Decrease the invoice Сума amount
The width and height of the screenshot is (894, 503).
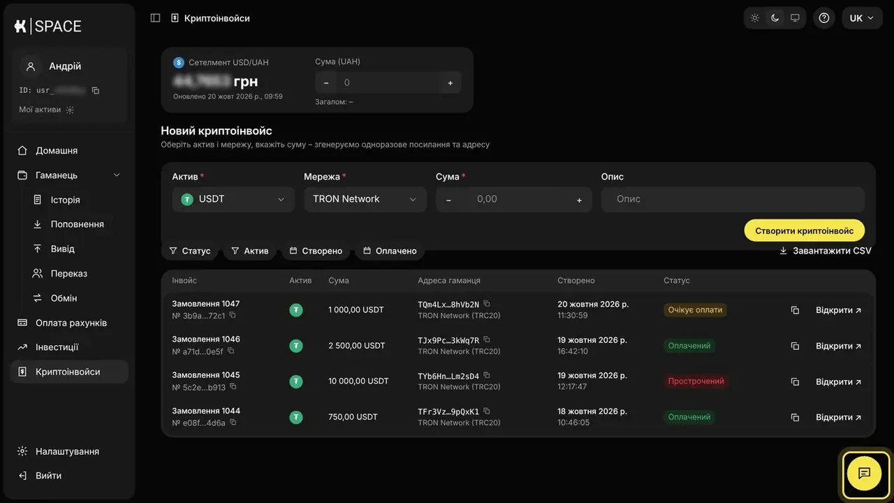[448, 200]
